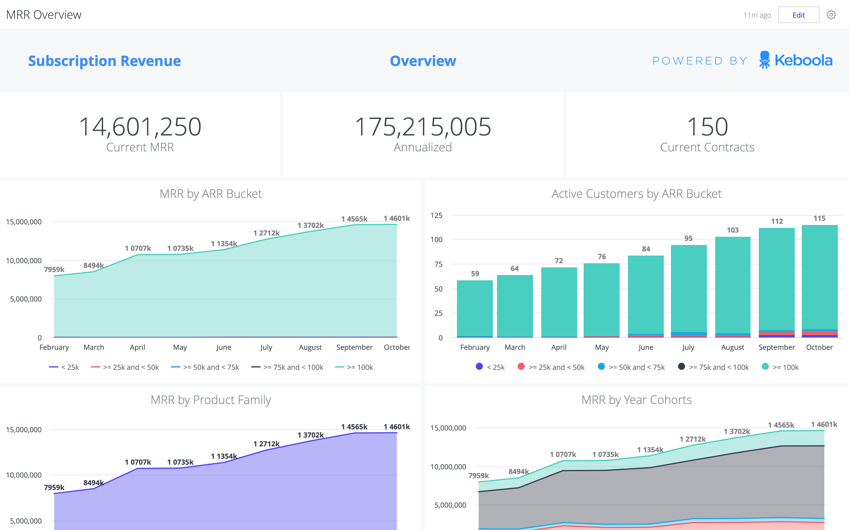Click the '115' label above October bar
849x530 pixels.
(x=820, y=218)
